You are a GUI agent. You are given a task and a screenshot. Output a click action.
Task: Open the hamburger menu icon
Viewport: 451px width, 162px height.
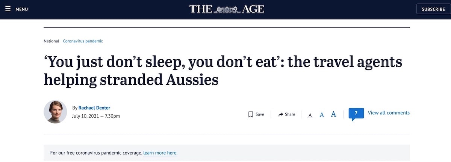(8, 9)
